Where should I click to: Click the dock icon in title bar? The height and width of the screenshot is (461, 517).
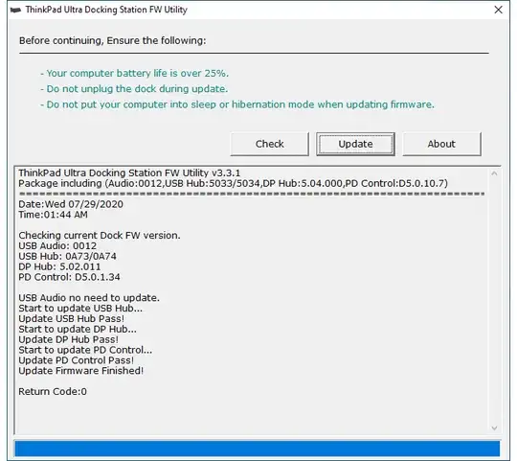point(16,11)
